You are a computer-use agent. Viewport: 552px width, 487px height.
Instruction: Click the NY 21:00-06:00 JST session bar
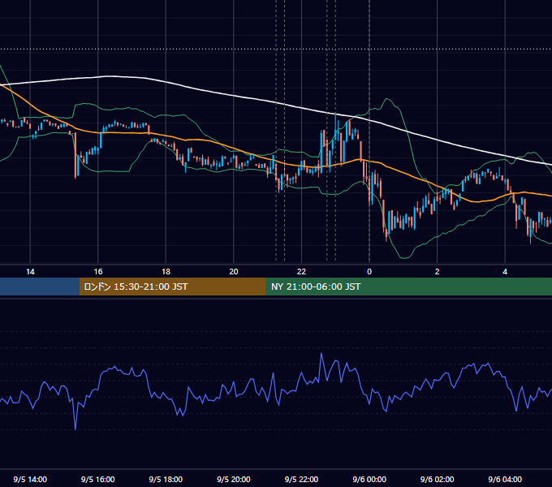pyautogui.click(x=408, y=287)
